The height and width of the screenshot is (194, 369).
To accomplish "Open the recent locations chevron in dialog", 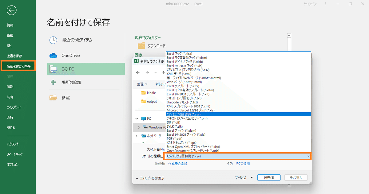I will [x=156, y=73].
